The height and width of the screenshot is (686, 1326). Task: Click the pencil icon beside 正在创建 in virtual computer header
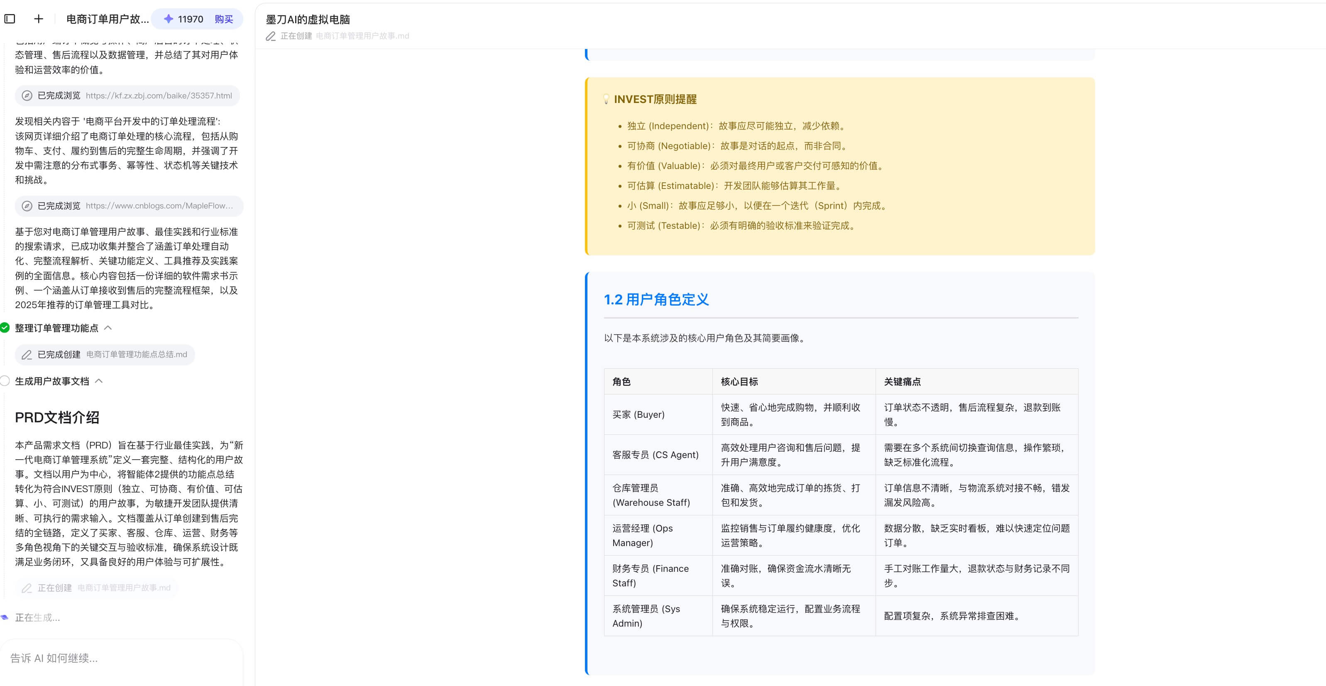point(270,36)
